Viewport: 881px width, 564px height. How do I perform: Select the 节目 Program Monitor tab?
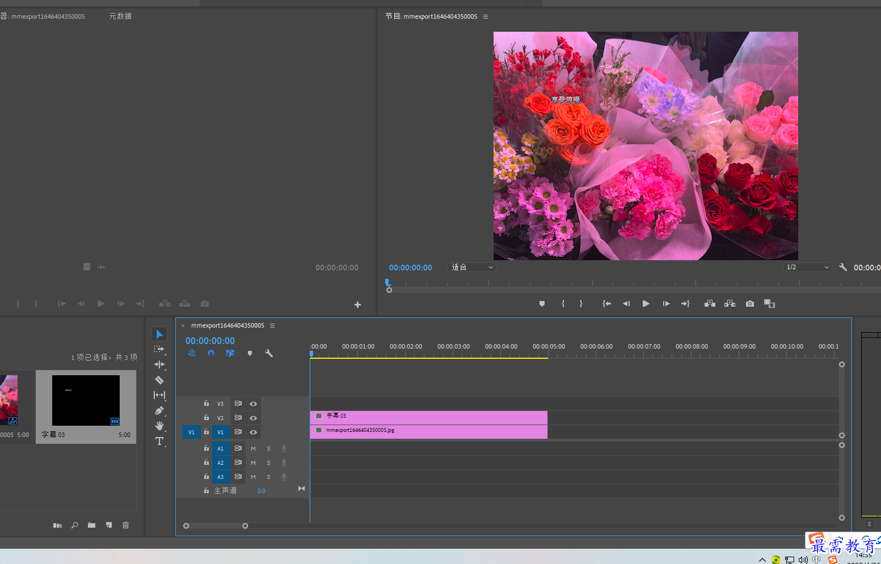pyautogui.click(x=432, y=16)
